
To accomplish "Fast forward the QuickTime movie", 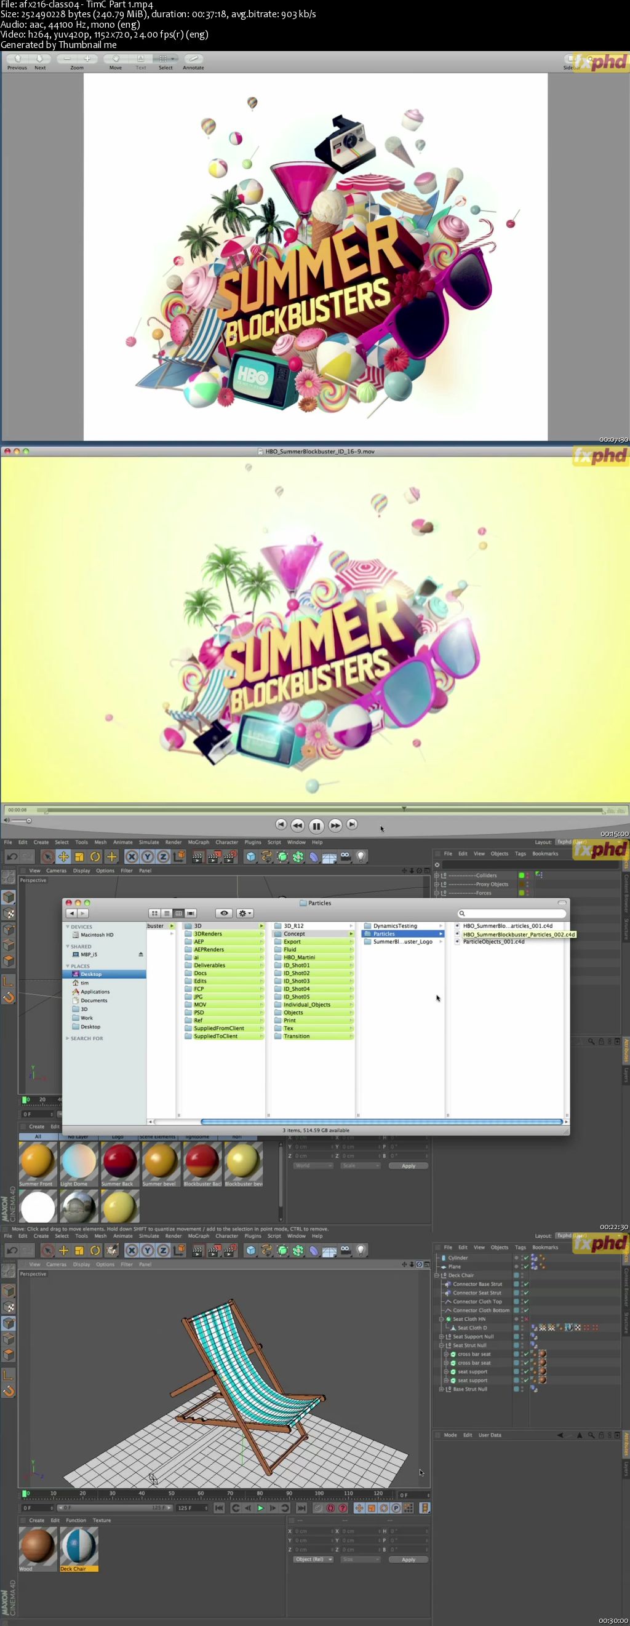I will 335,825.
